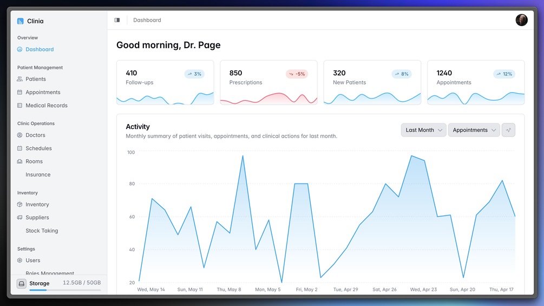The height and width of the screenshot is (306, 544).
Task: Click the Storage drive icon
Action: 22,283
